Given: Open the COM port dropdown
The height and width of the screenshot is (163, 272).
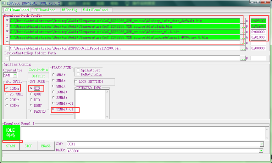Looking at the screenshot, I should coord(262,144).
